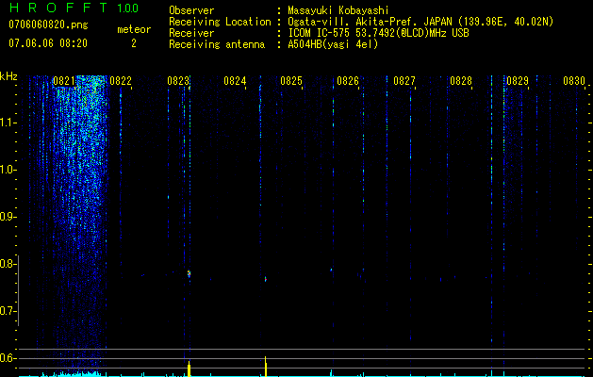Click the 1.0 frequency axis label
593x377 pixels.
pyautogui.click(x=8, y=170)
